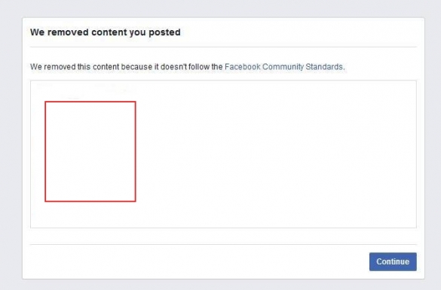The height and width of the screenshot is (290, 441).
Task: Click the word "posted" in the heading
Action: (x=164, y=32)
